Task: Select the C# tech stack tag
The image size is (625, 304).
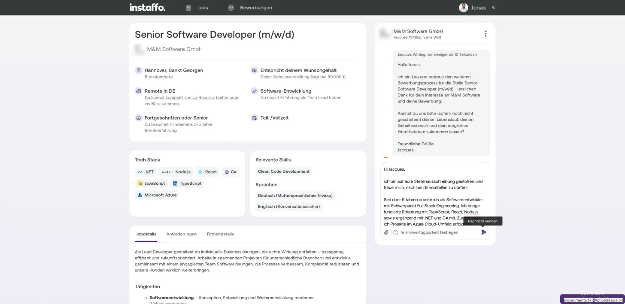Action: 231,172
